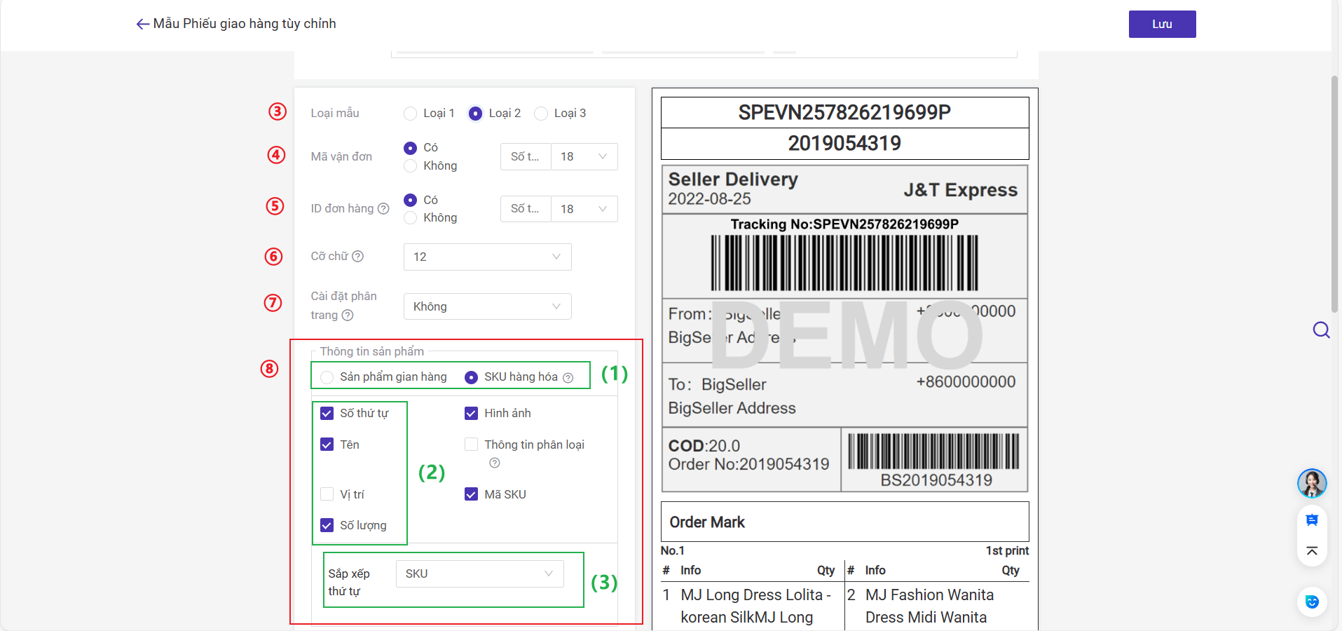Image resolution: width=1342 pixels, height=631 pixels.
Task: Expand the Cỡ chữ dropdown showing 12
Action: 487,257
